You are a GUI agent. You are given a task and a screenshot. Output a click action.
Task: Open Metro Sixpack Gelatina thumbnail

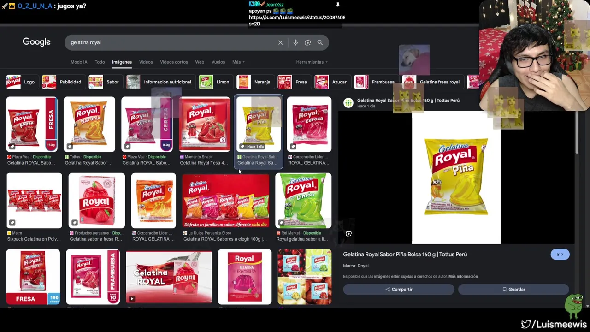coord(34,201)
